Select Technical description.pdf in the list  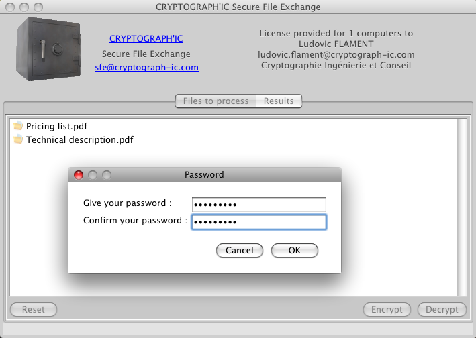pyautogui.click(x=79, y=140)
